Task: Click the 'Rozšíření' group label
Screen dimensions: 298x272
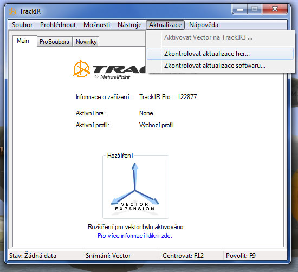Action: (120, 156)
